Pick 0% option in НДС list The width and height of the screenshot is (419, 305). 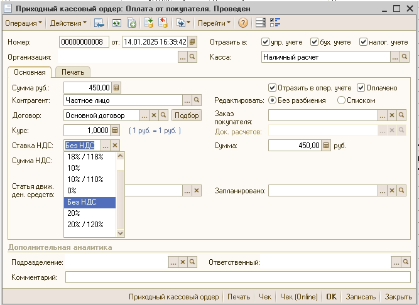coord(72,191)
